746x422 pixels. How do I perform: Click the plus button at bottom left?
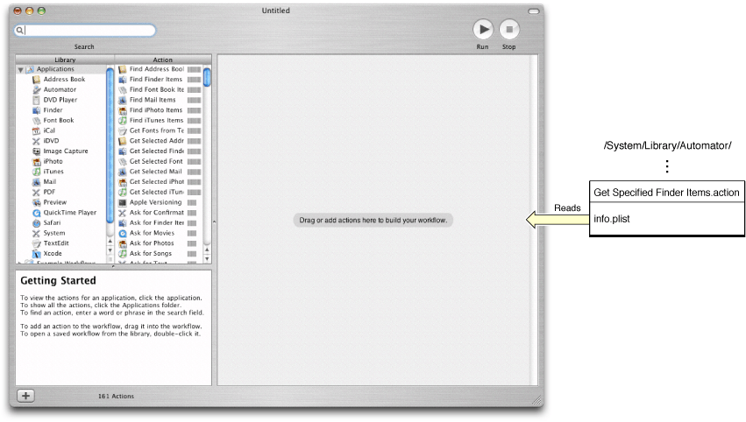point(26,396)
